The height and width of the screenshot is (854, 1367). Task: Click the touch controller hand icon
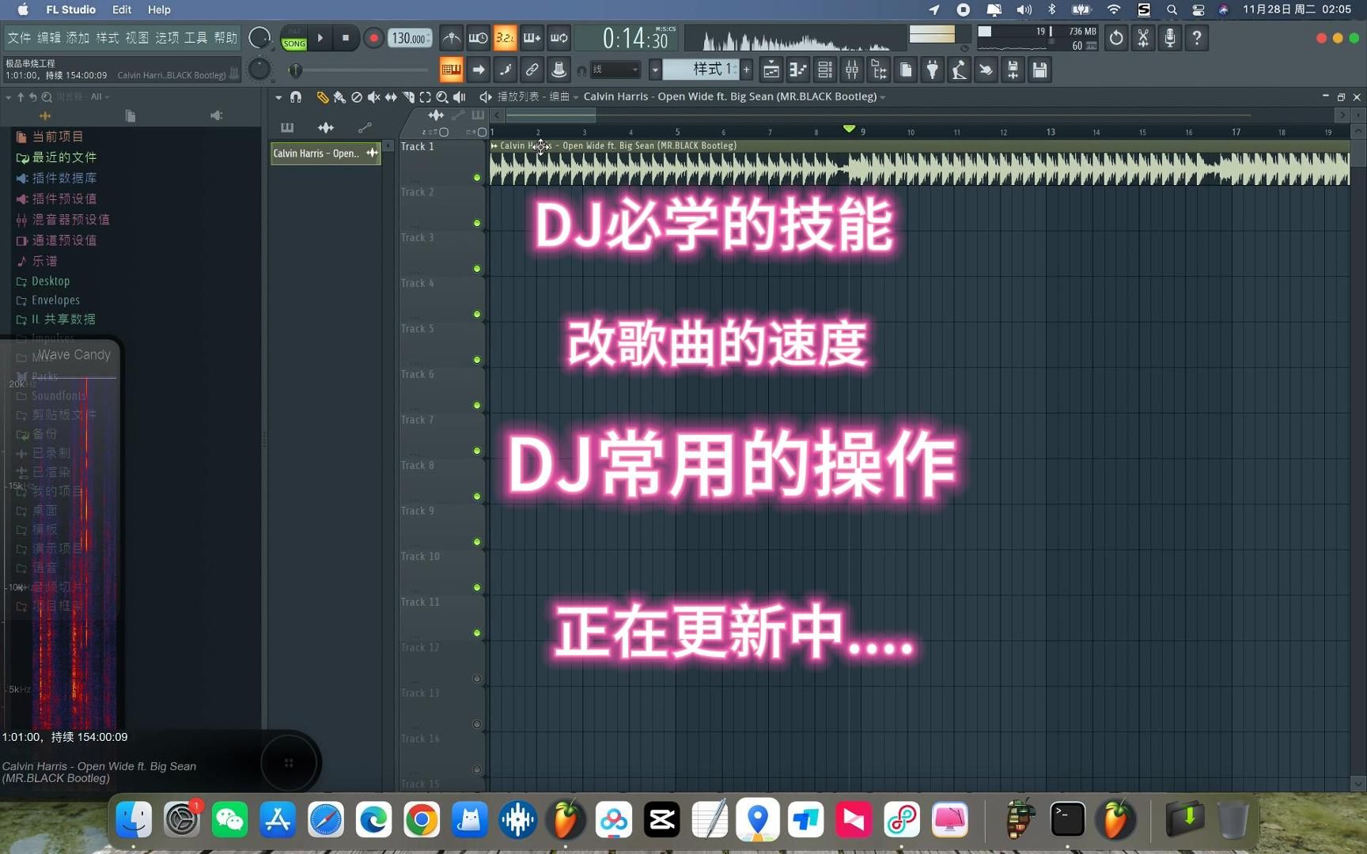[x=986, y=70]
